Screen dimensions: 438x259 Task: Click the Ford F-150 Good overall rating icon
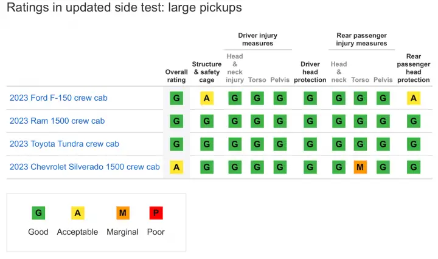(176, 98)
